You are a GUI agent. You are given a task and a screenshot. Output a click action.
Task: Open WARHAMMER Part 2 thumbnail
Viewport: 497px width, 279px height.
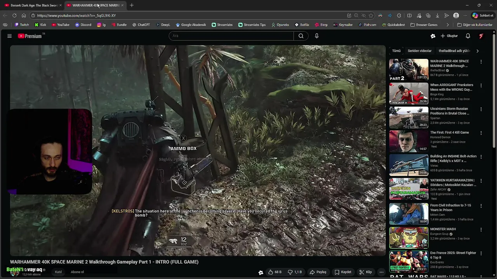[409, 70]
